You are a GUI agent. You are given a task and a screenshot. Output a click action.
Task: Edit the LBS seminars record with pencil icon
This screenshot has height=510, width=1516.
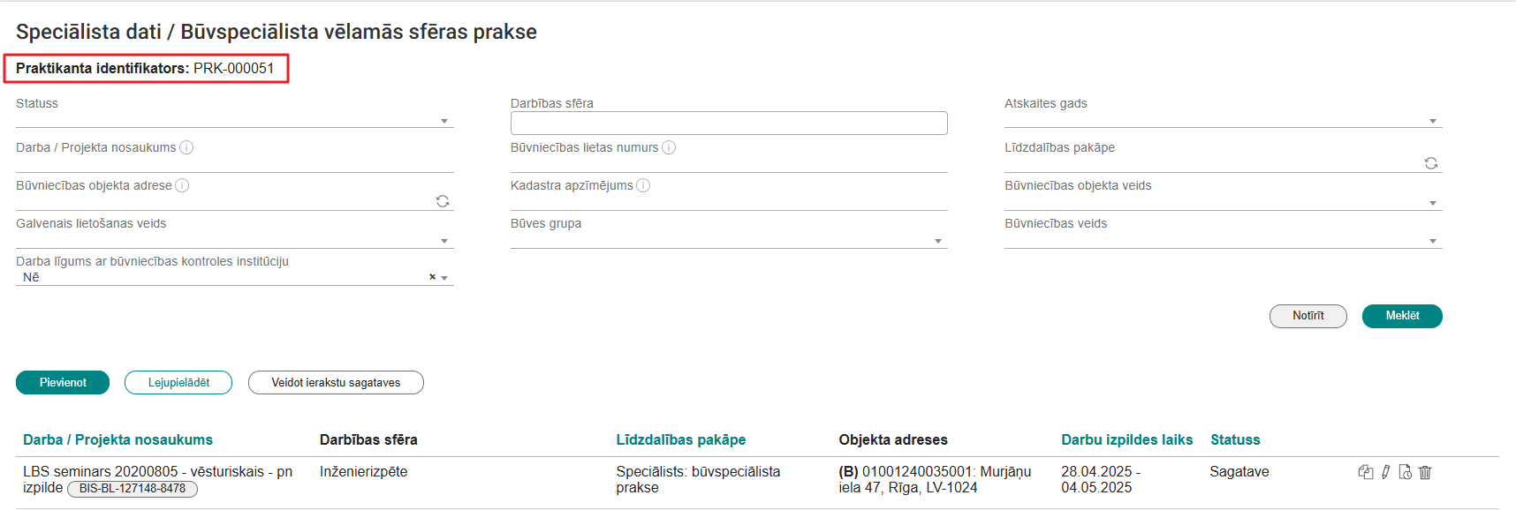pyautogui.click(x=1385, y=472)
